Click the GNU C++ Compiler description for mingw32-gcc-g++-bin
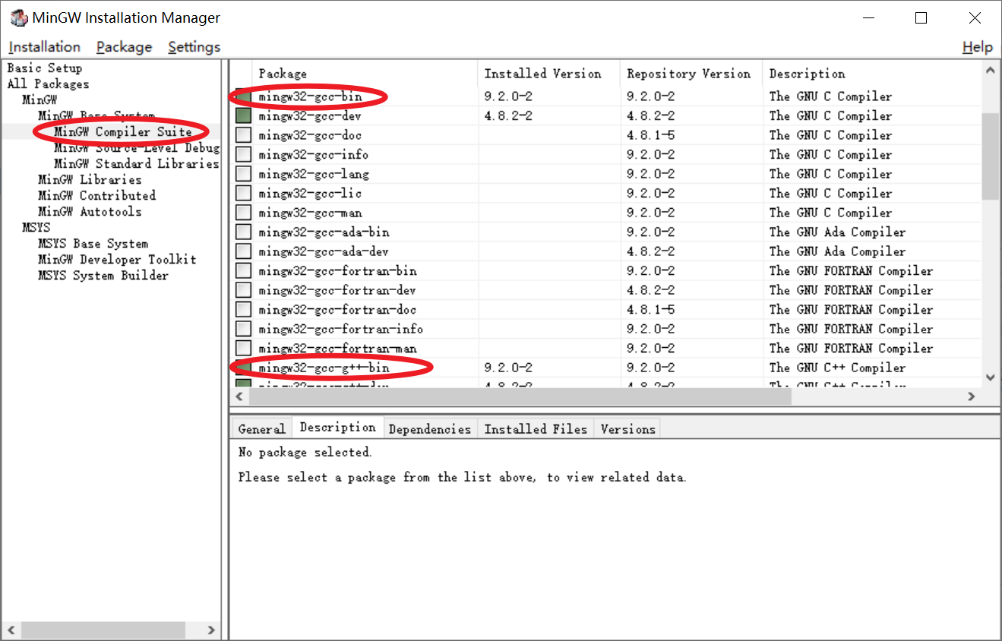Screen dimensions: 1002x641 [837, 368]
